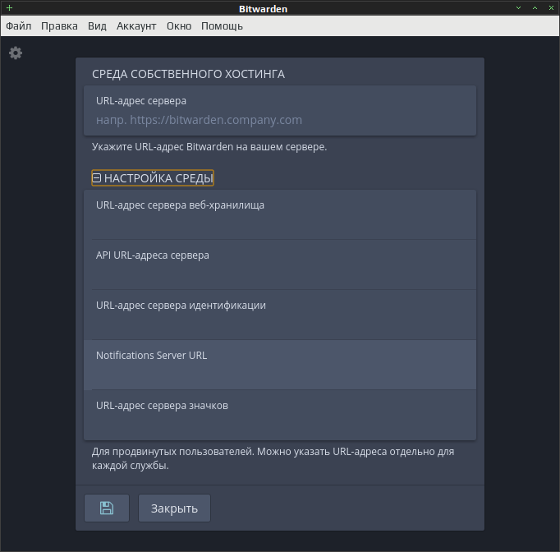Image resolution: width=560 pixels, height=552 pixels.
Task: Click the СРЕДА СОБСТВЕННОГО ХОСТИНГА heading
Action: click(188, 74)
